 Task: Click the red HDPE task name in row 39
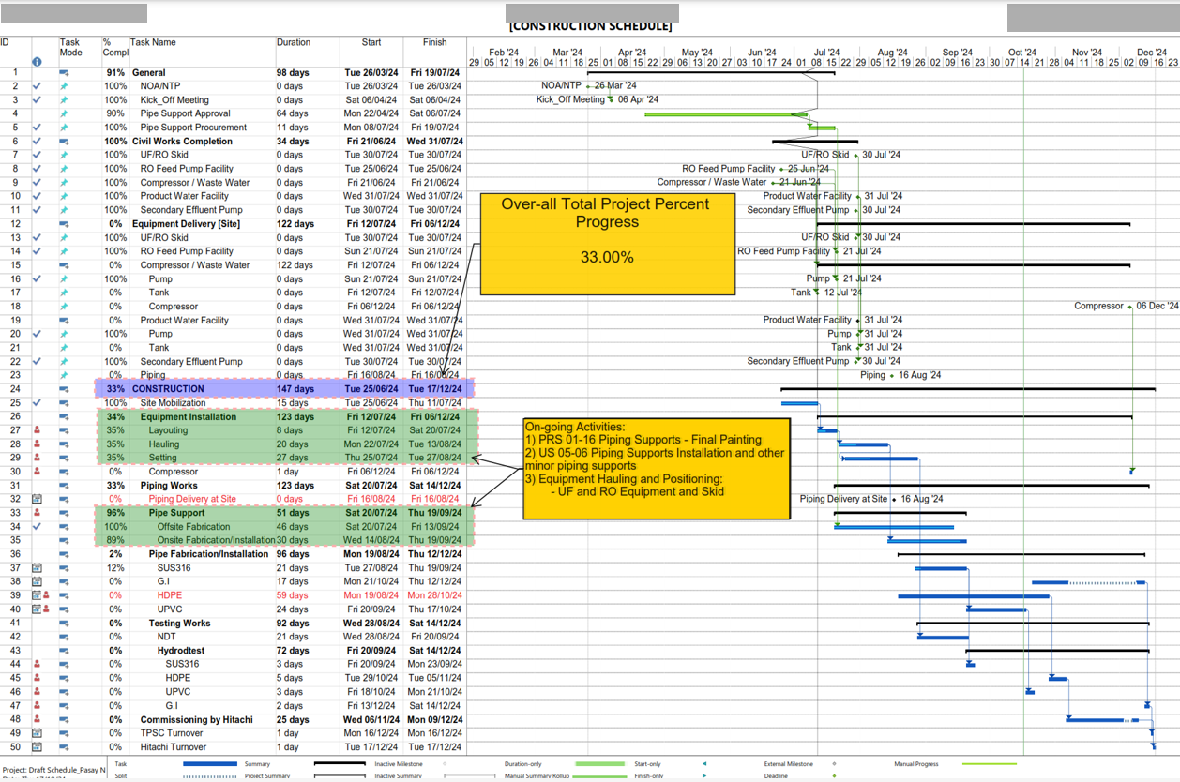(170, 595)
